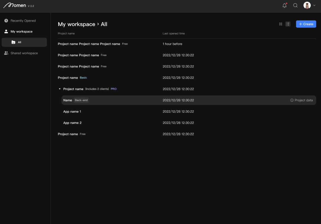
Task: Open the account dropdown arrow
Action: tap(314, 5)
